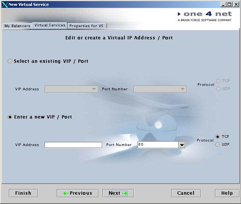Image resolution: width=241 pixels, height=204 pixels.
Task: Click the 'Edit or create a Virtual IP Address / Port' heading
Action: [119, 38]
